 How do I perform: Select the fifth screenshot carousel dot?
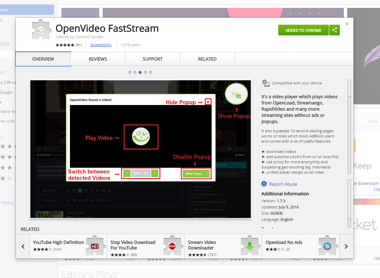(x=151, y=72)
